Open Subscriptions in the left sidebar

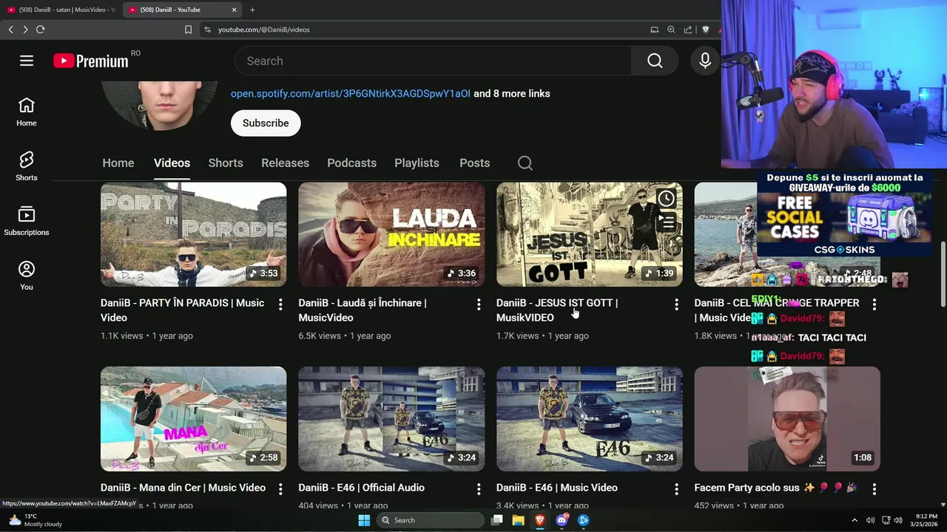(x=27, y=222)
